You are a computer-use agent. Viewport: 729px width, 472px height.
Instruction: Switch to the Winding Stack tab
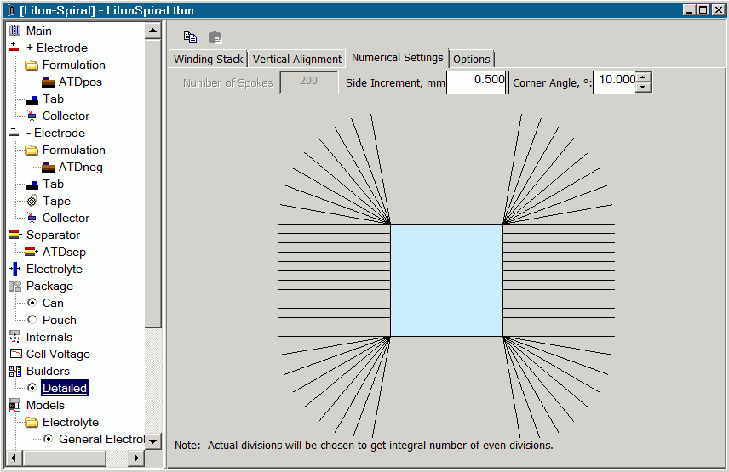pyautogui.click(x=208, y=60)
